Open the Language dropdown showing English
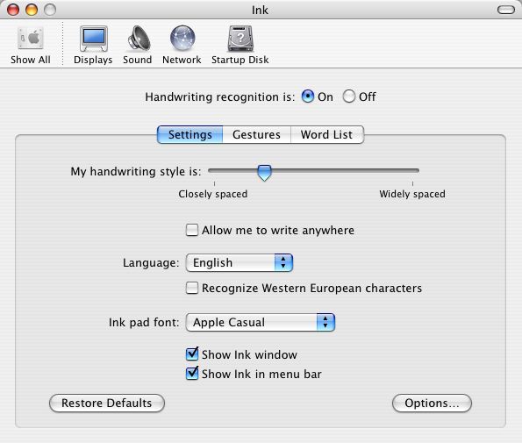The width and height of the screenshot is (522, 443). click(240, 262)
